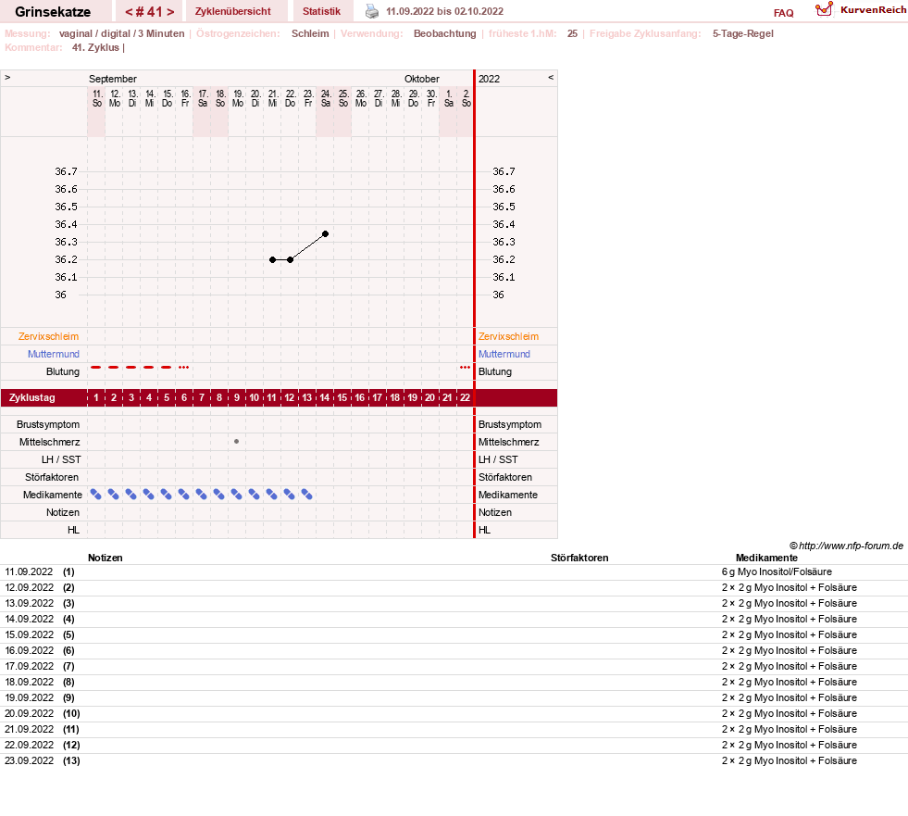Click the medication pill icon for cycle day 2

[x=114, y=495]
